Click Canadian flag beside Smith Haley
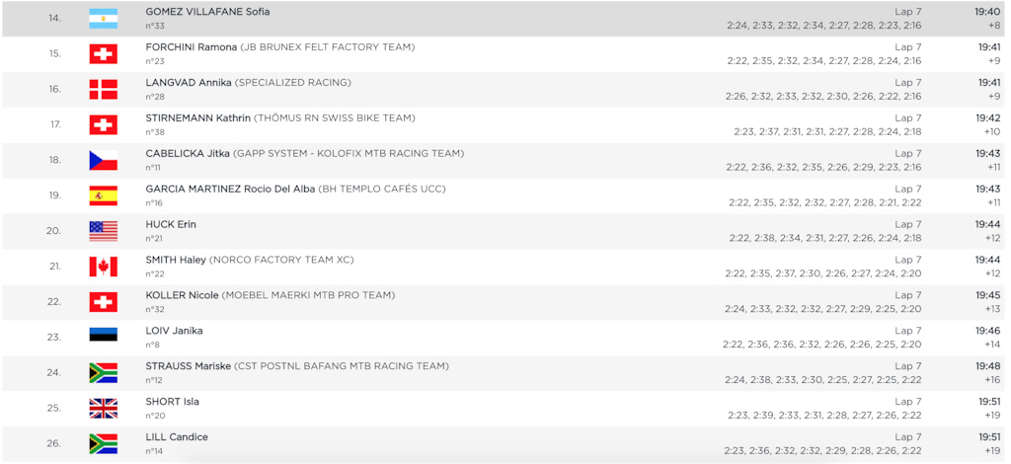The width and height of the screenshot is (1011, 464). coord(103,267)
